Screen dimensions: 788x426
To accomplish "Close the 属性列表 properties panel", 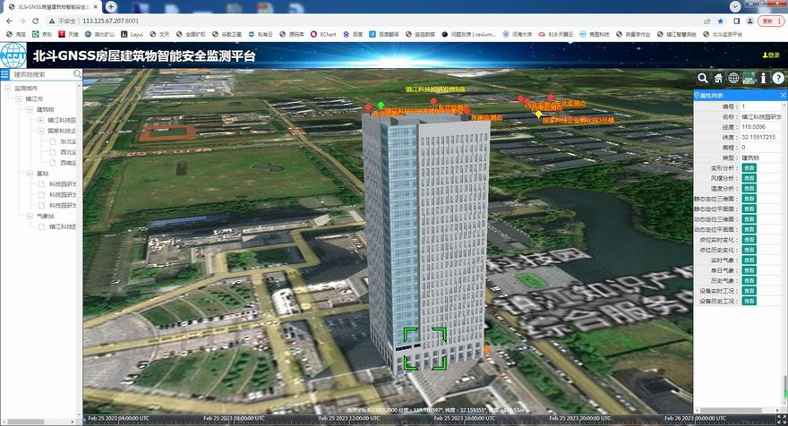I will pyautogui.click(x=783, y=96).
